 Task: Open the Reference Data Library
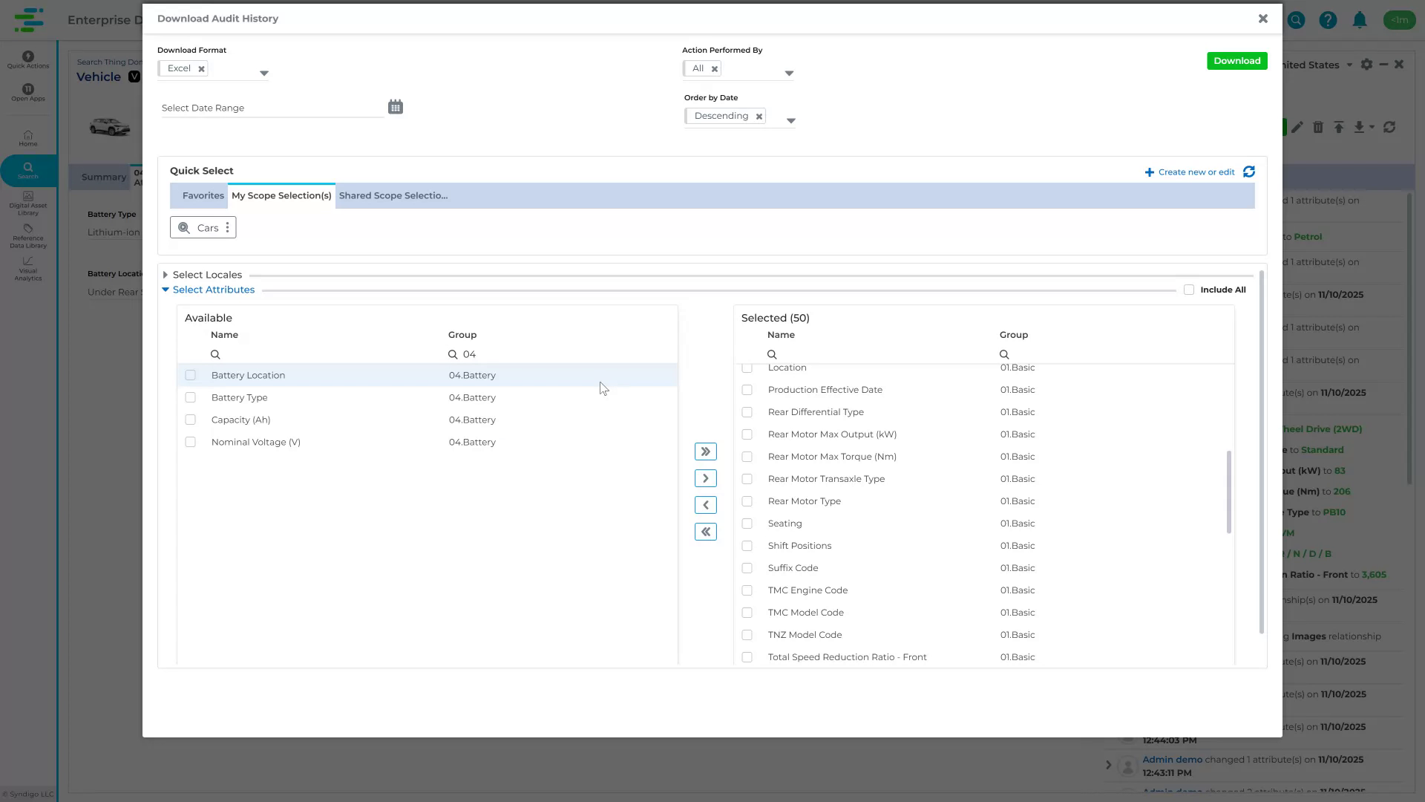pos(27,236)
